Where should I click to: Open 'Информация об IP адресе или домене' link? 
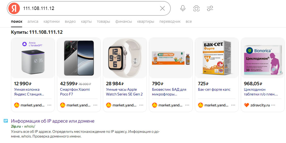(52, 121)
